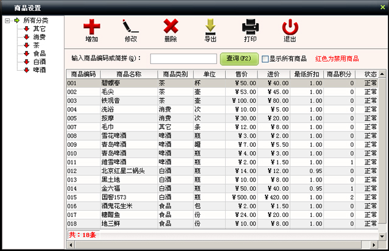The height and width of the screenshot is (251, 389).
Task: Select the 啤酒 category in the tree
Action: pyautogui.click(x=40, y=70)
